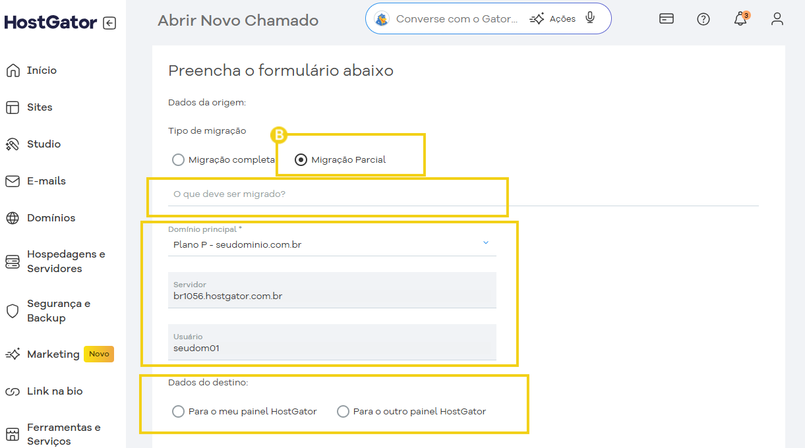Select Migração completa radio button
Screen dimensions: 805x448
pos(178,160)
